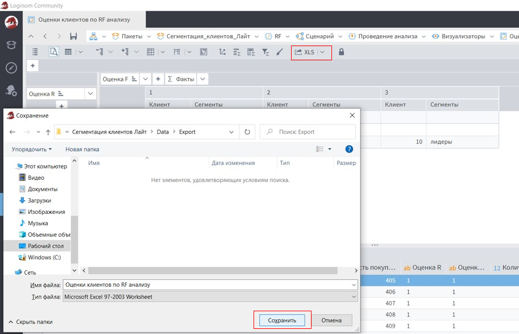Click the list view icon at toolbar start

[35, 52]
